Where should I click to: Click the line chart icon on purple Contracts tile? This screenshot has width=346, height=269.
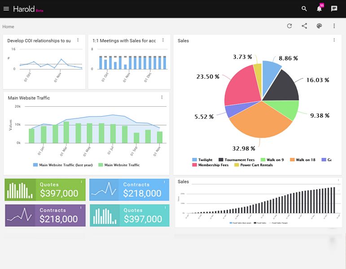[20, 215]
